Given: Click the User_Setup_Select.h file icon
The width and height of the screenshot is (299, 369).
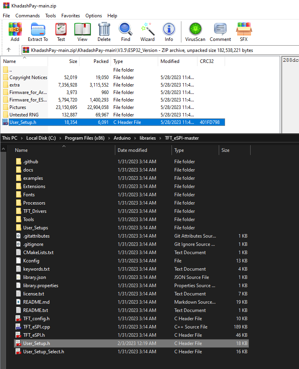Looking at the screenshot, I should (x=18, y=351).
